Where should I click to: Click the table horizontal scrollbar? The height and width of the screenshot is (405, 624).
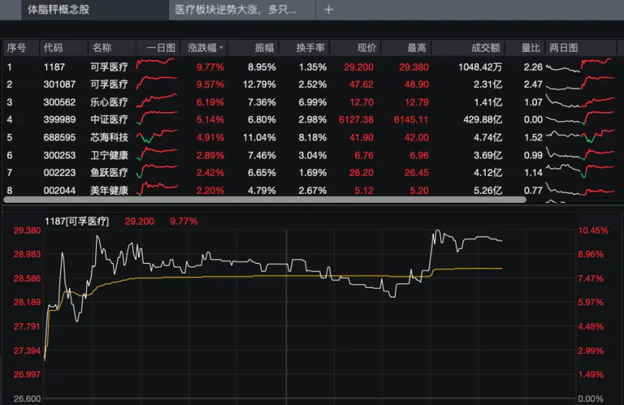point(264,200)
